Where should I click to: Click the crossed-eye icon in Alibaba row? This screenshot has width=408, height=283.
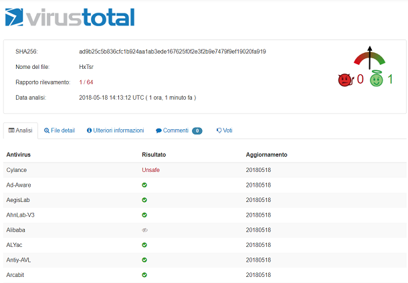(x=144, y=230)
